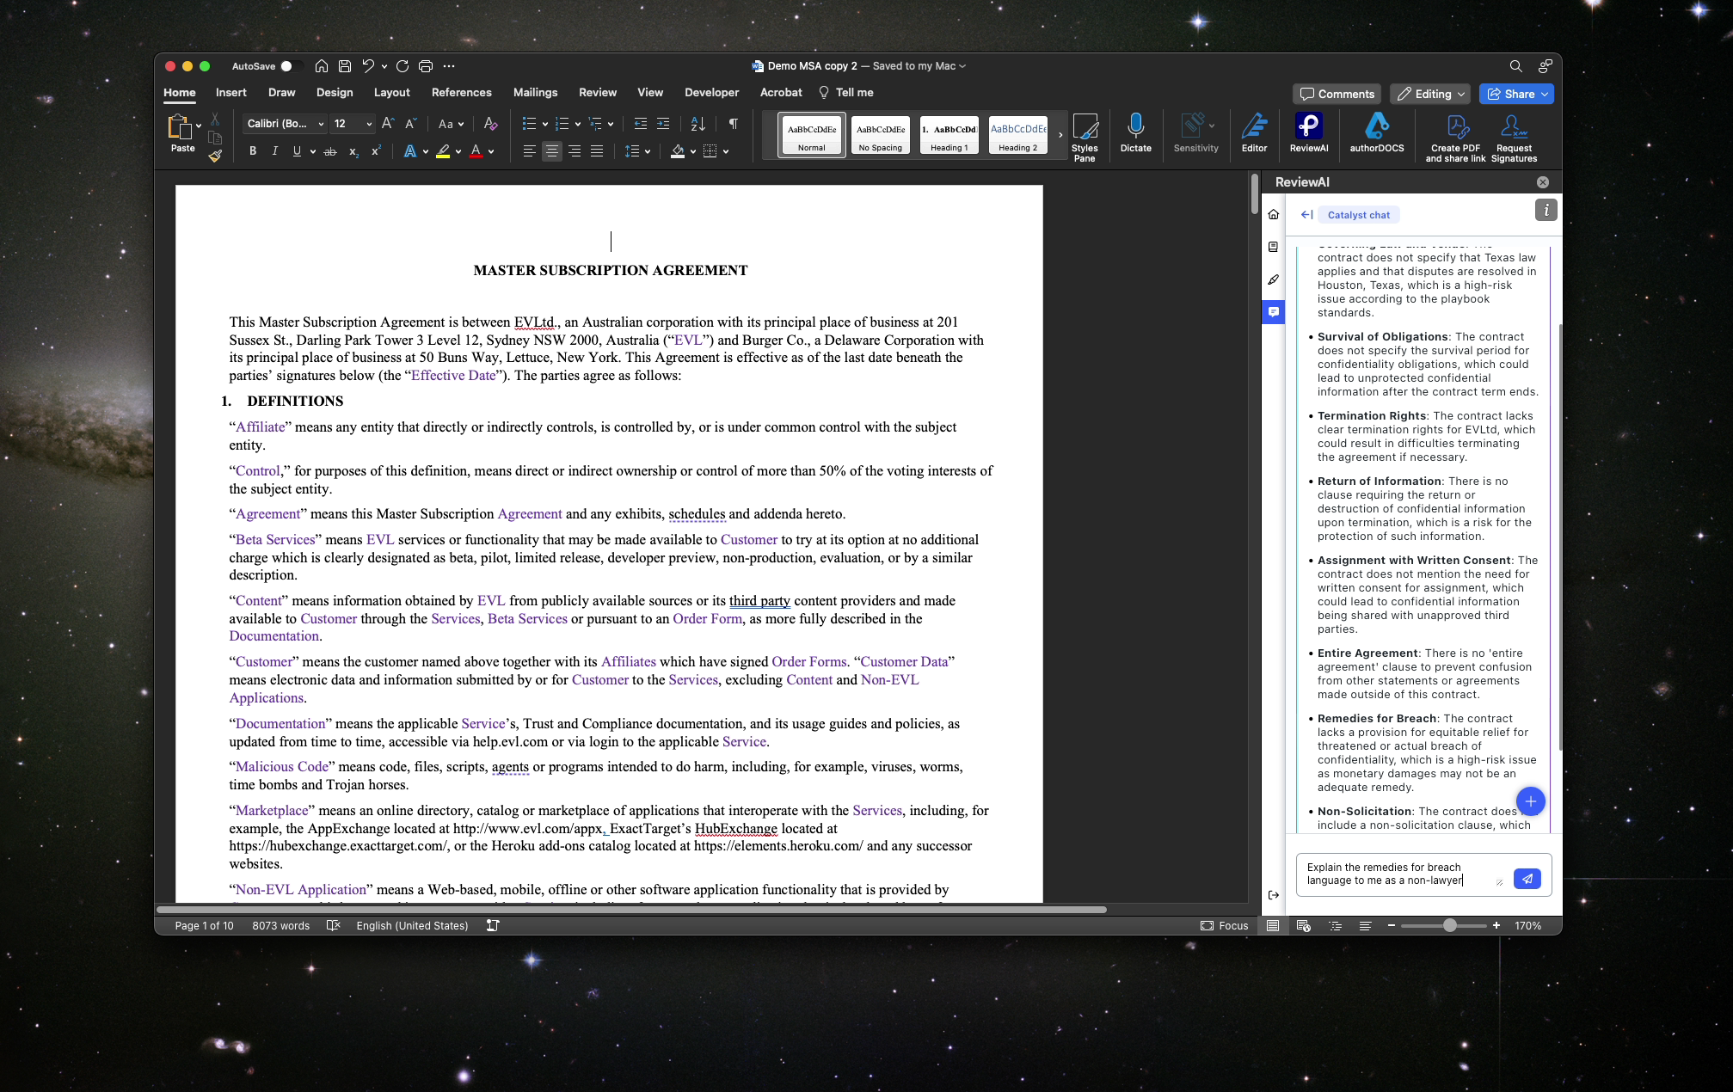
Task: Select the Mailings tab
Action: click(x=535, y=92)
